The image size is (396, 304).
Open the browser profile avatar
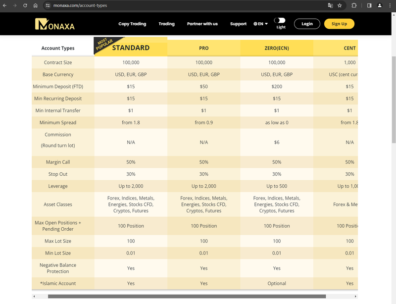[x=380, y=5]
